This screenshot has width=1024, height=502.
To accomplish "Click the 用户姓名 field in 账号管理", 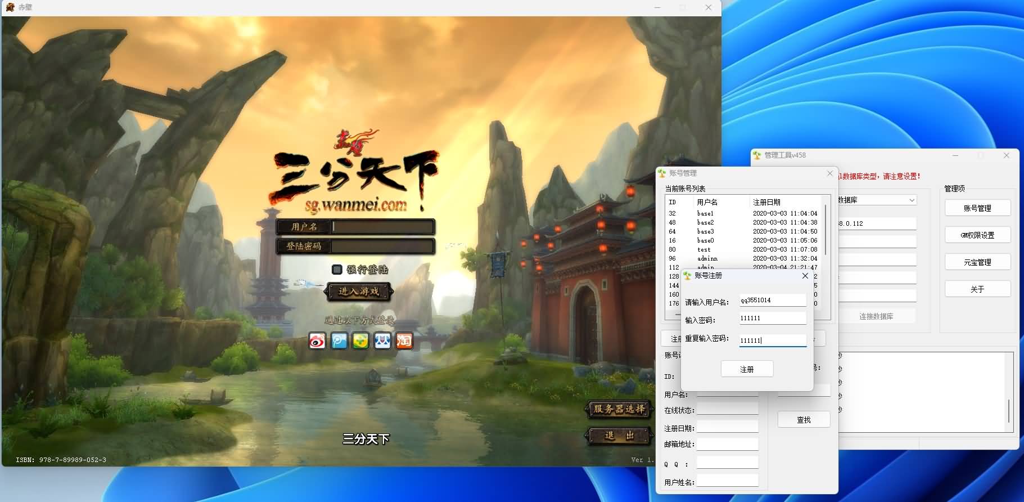I will pos(728,481).
